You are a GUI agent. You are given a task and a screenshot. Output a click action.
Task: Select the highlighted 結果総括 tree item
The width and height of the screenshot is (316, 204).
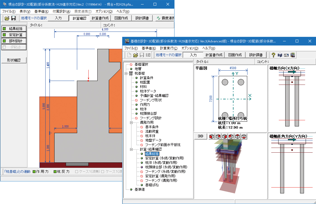tap(152, 154)
